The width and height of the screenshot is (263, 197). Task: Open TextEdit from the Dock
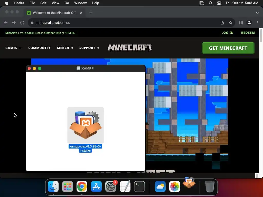pyautogui.click(x=125, y=186)
